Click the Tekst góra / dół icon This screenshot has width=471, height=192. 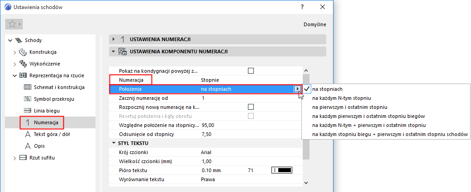point(28,134)
